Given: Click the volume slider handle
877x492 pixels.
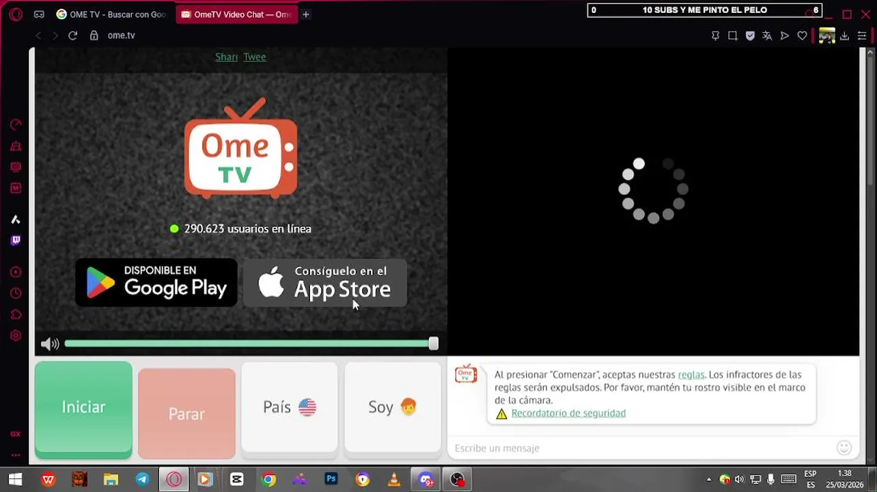Looking at the screenshot, I should 434,344.
